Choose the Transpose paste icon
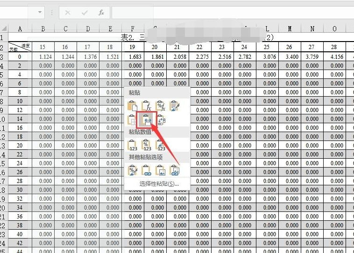This screenshot has width=354, height=253. pyautogui.click(x=161, y=120)
